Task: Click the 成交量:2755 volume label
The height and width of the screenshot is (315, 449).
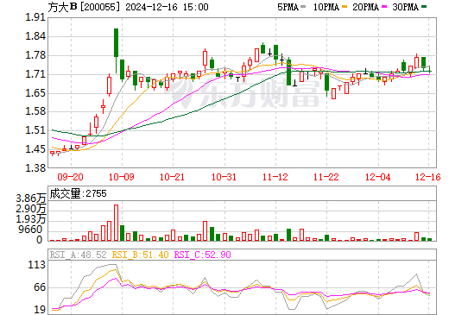Action: pos(78,193)
